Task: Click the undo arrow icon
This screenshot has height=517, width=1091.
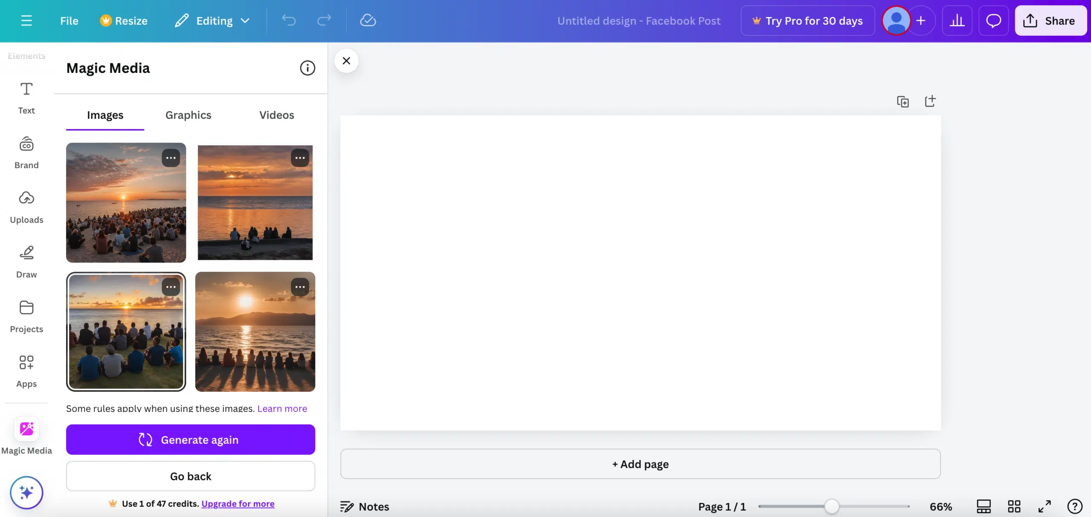Action: click(289, 20)
